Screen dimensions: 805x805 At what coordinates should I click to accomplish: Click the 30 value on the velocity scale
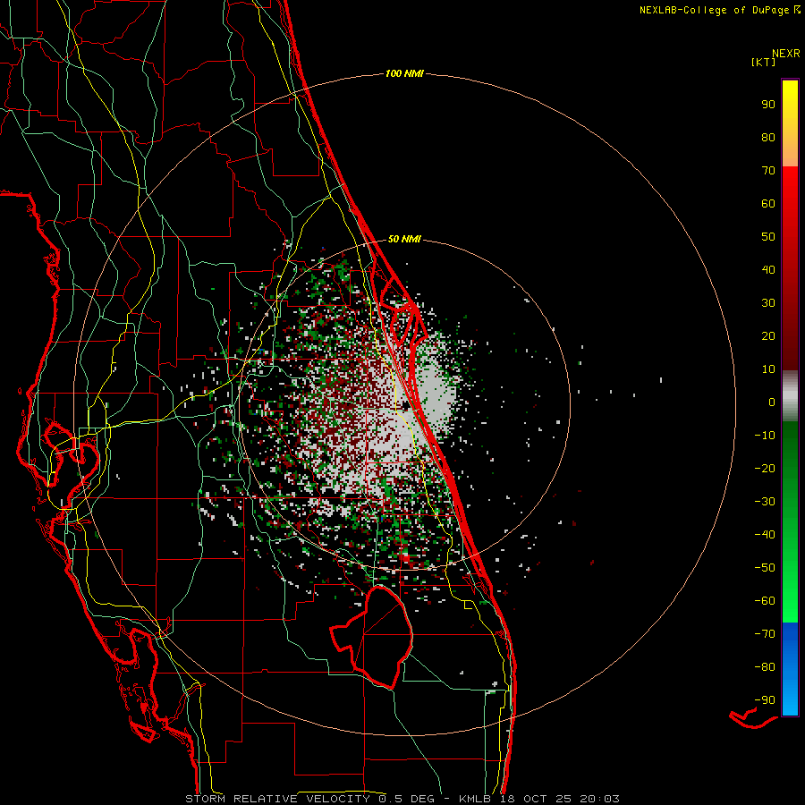pyautogui.click(x=768, y=303)
